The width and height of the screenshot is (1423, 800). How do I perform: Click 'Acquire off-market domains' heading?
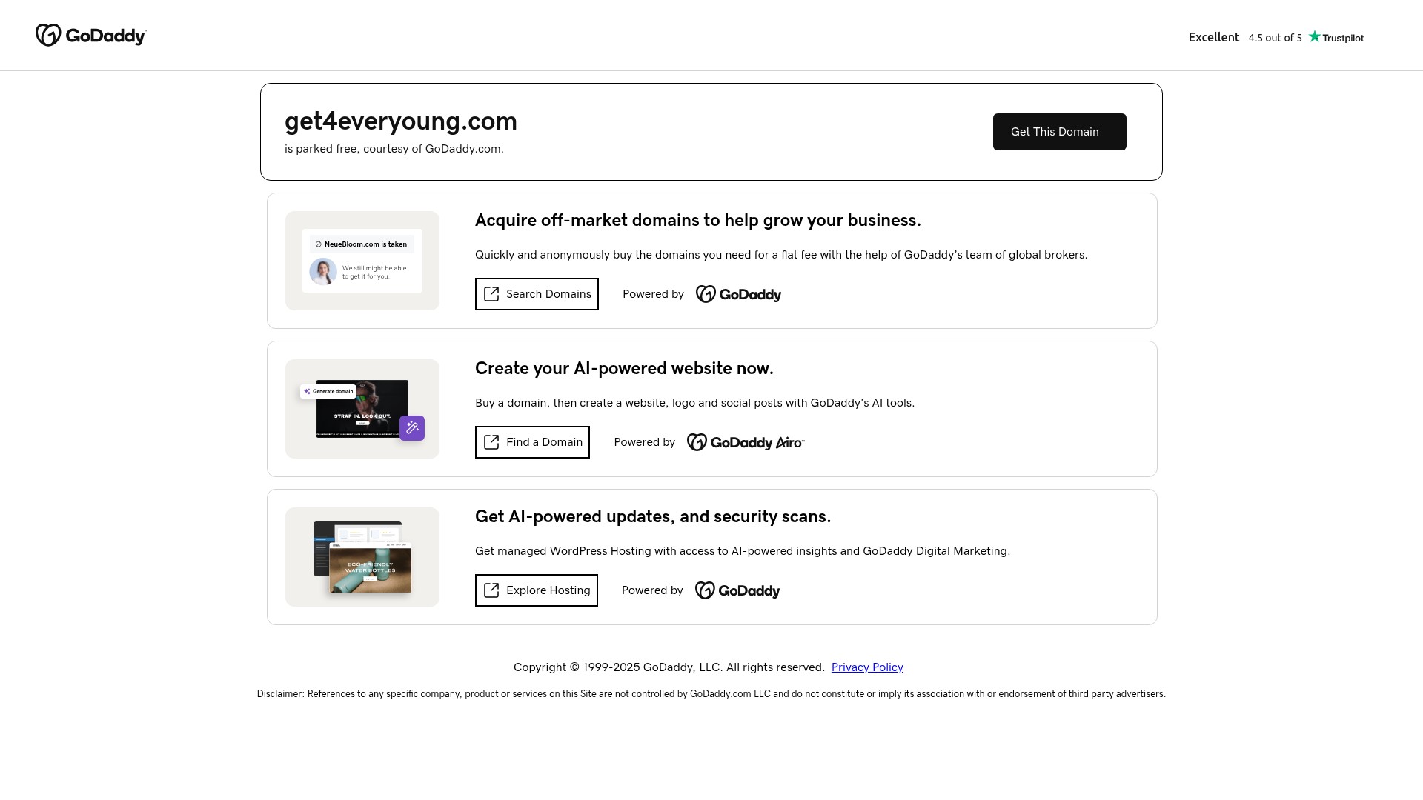698,220
